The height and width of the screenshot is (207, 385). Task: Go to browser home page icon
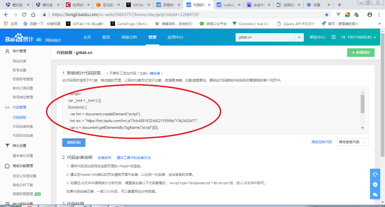[33, 15]
